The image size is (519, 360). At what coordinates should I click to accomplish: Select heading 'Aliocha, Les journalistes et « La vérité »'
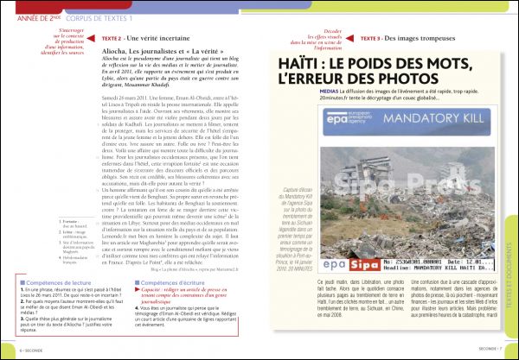(163, 51)
